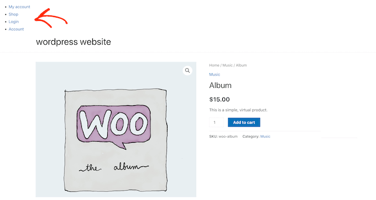376x200 pixels.
Task: Click the woo-album SKU text
Action: (228, 137)
